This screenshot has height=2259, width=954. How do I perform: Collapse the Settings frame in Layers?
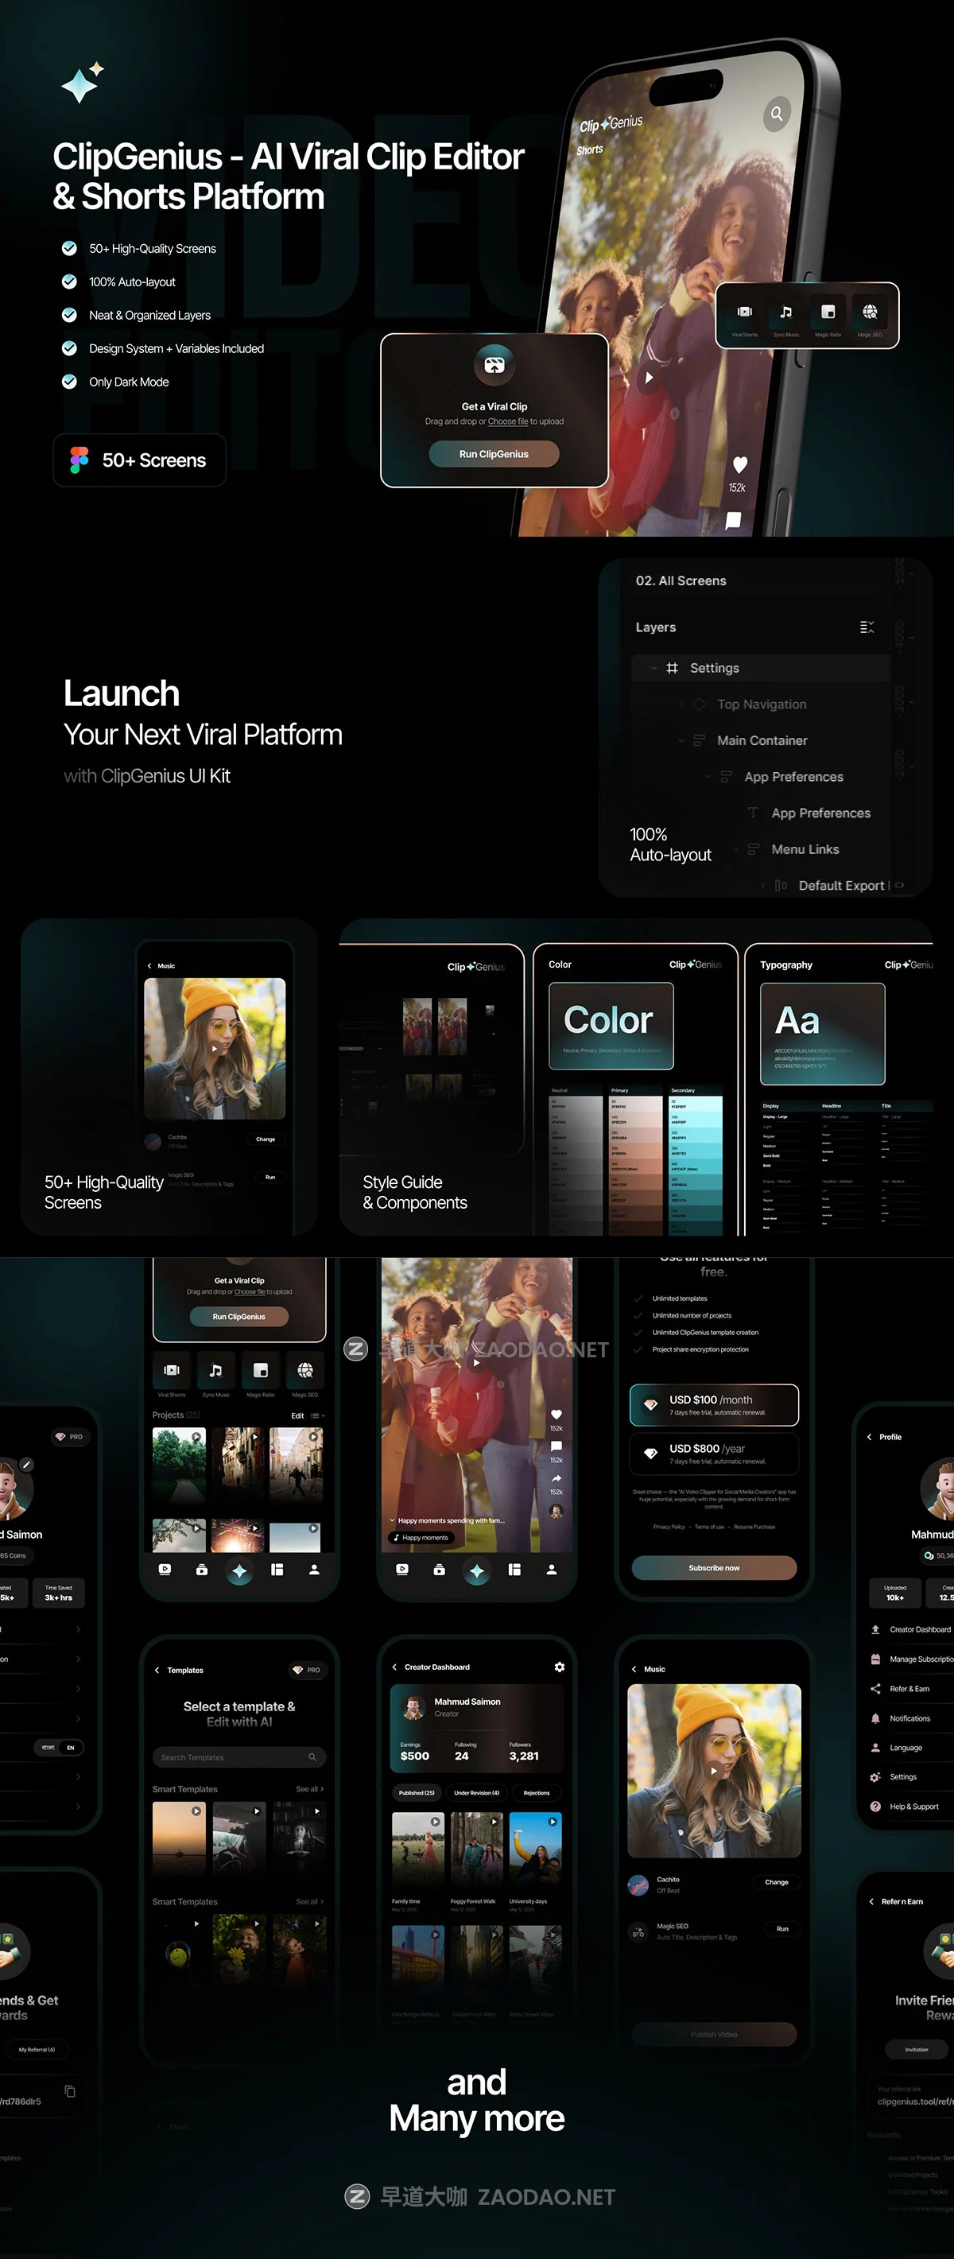point(653,668)
